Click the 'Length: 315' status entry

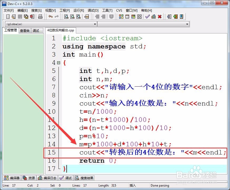tap(107, 186)
